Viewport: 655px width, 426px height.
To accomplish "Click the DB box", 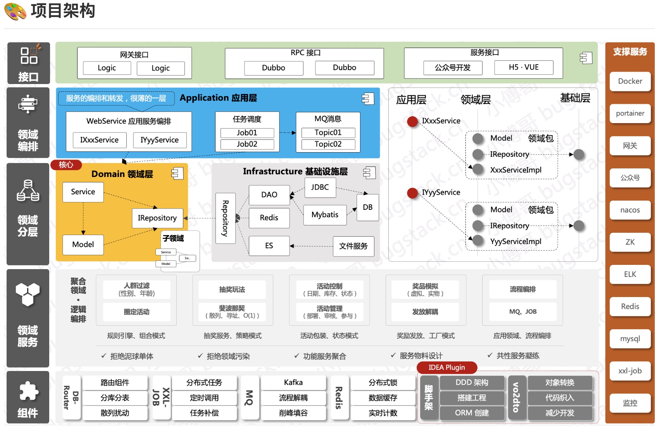I will [x=368, y=207].
